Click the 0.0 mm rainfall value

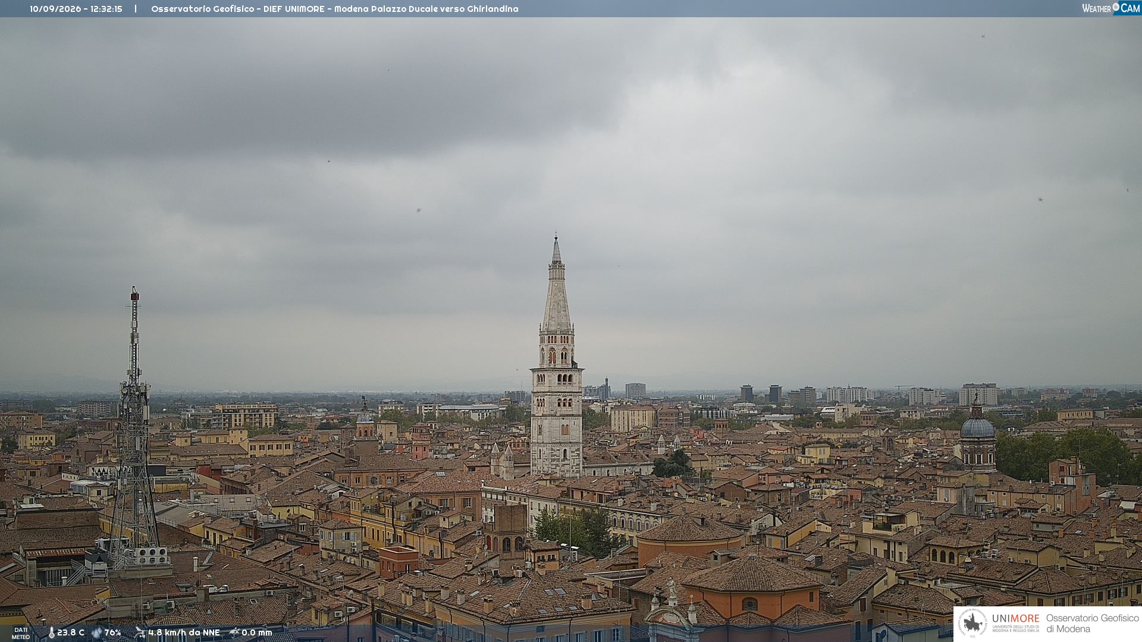256,632
